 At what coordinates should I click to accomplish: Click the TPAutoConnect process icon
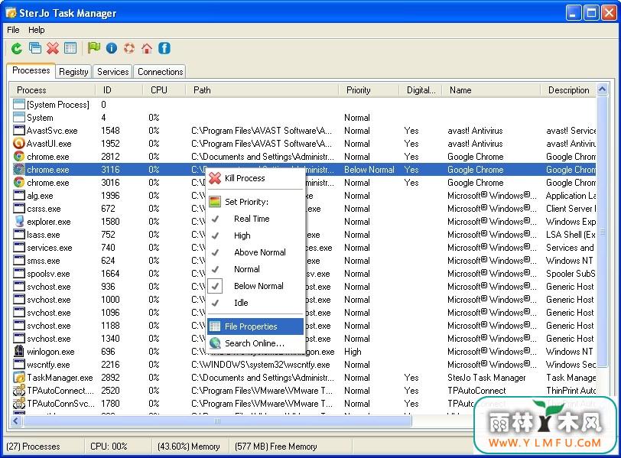click(x=18, y=390)
